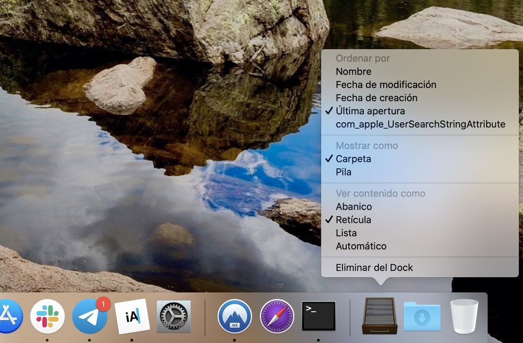Open iA Writer from the Dock
This screenshot has width=523, height=343.
132,316
